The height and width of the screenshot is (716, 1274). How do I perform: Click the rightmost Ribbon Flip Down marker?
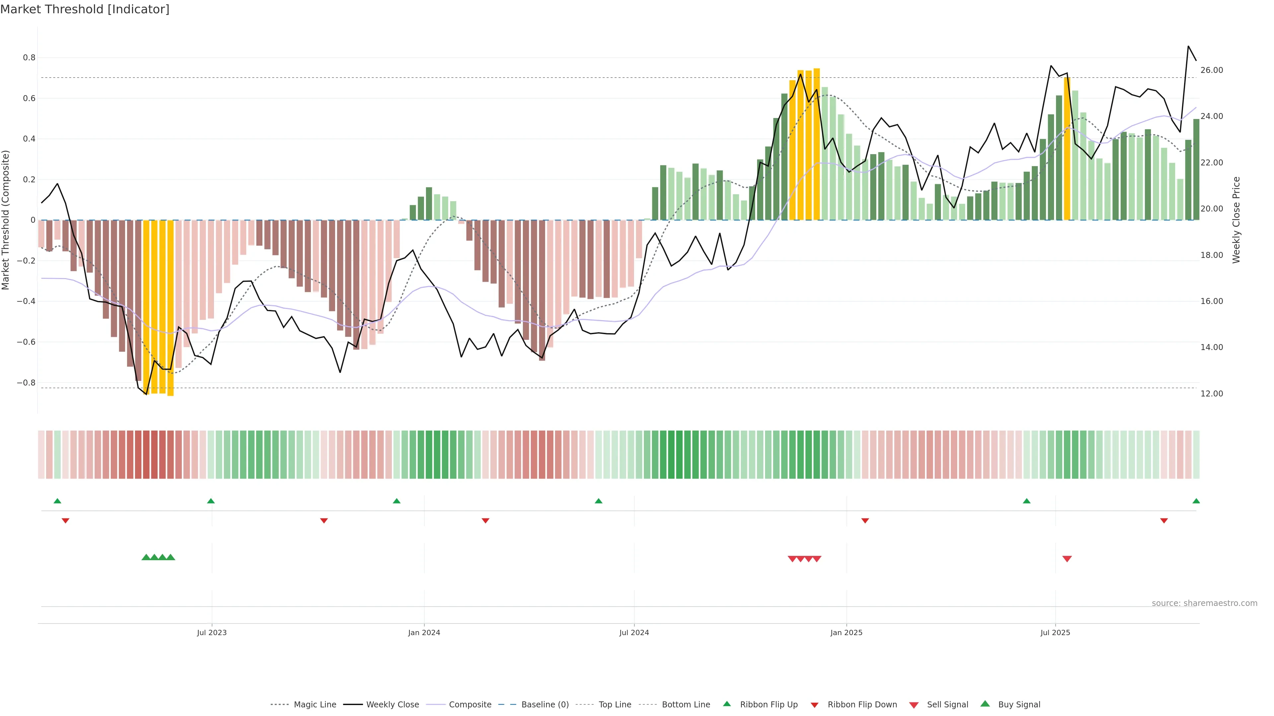(1164, 521)
